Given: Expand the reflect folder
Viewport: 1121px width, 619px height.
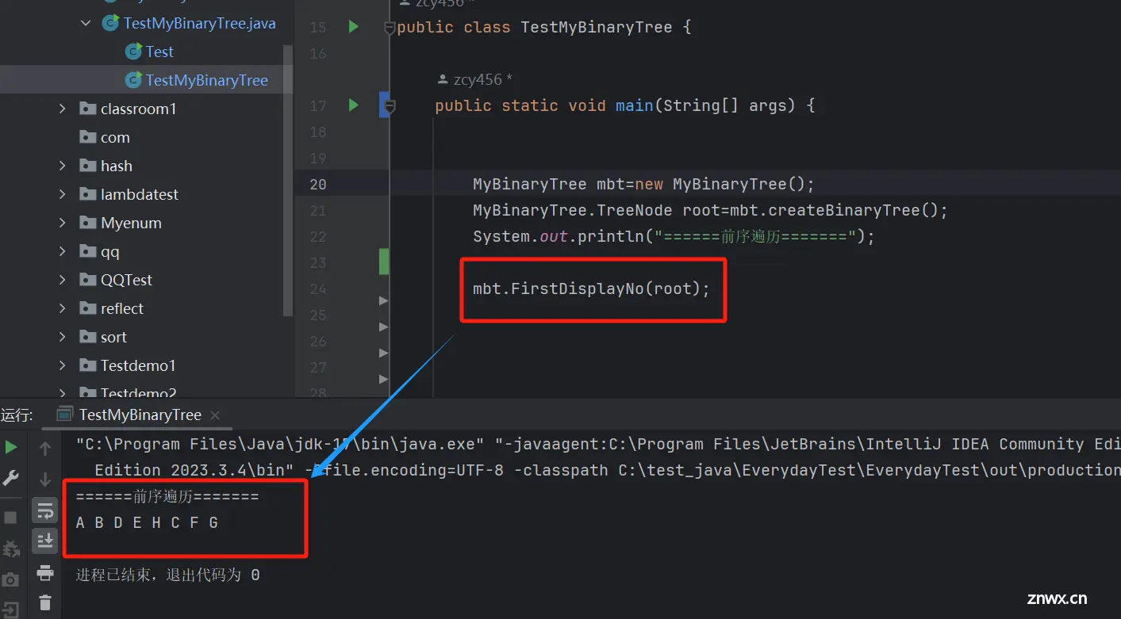Looking at the screenshot, I should [x=63, y=308].
